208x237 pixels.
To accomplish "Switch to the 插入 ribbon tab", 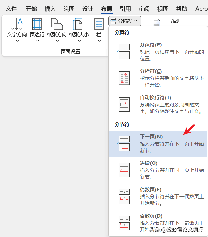I will pyautogui.click(x=50, y=9).
